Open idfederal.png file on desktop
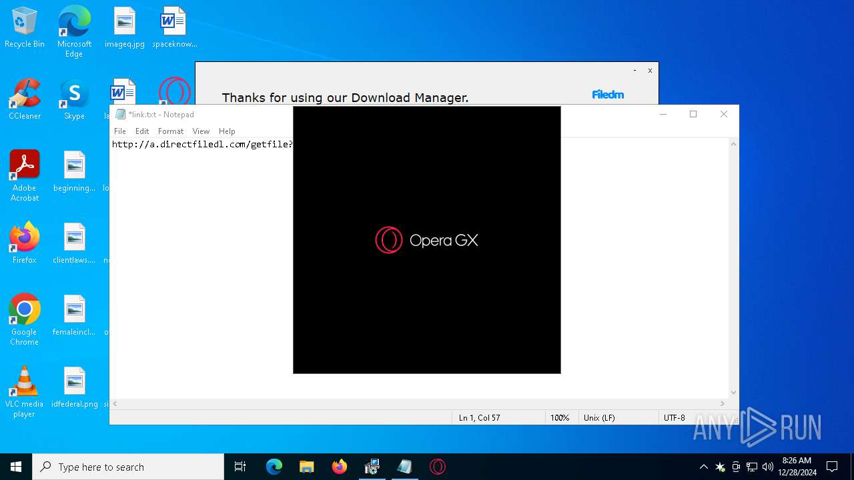Viewport: 854px width, 480px height. (74, 388)
